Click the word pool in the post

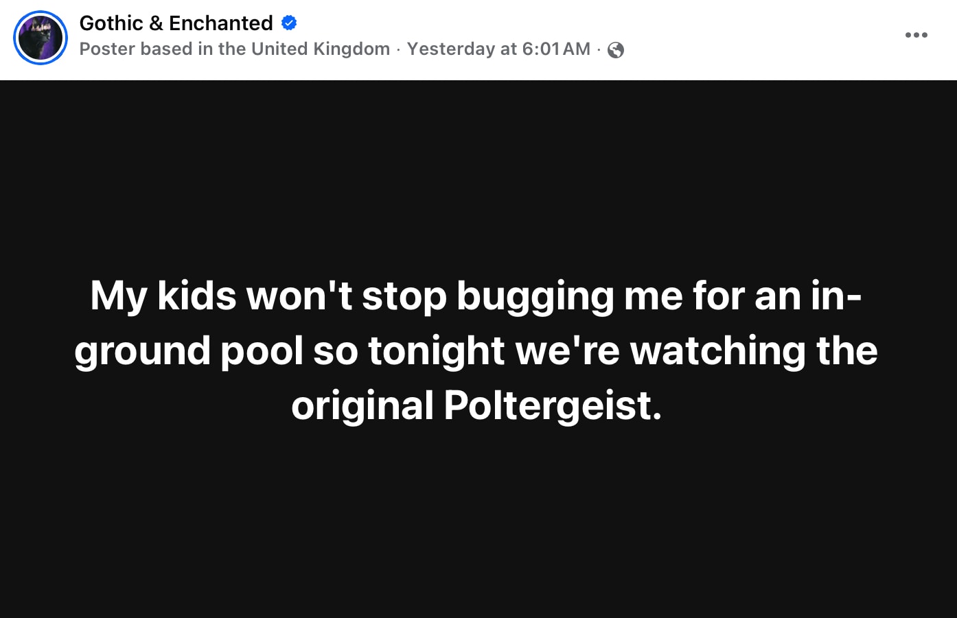tap(262, 351)
